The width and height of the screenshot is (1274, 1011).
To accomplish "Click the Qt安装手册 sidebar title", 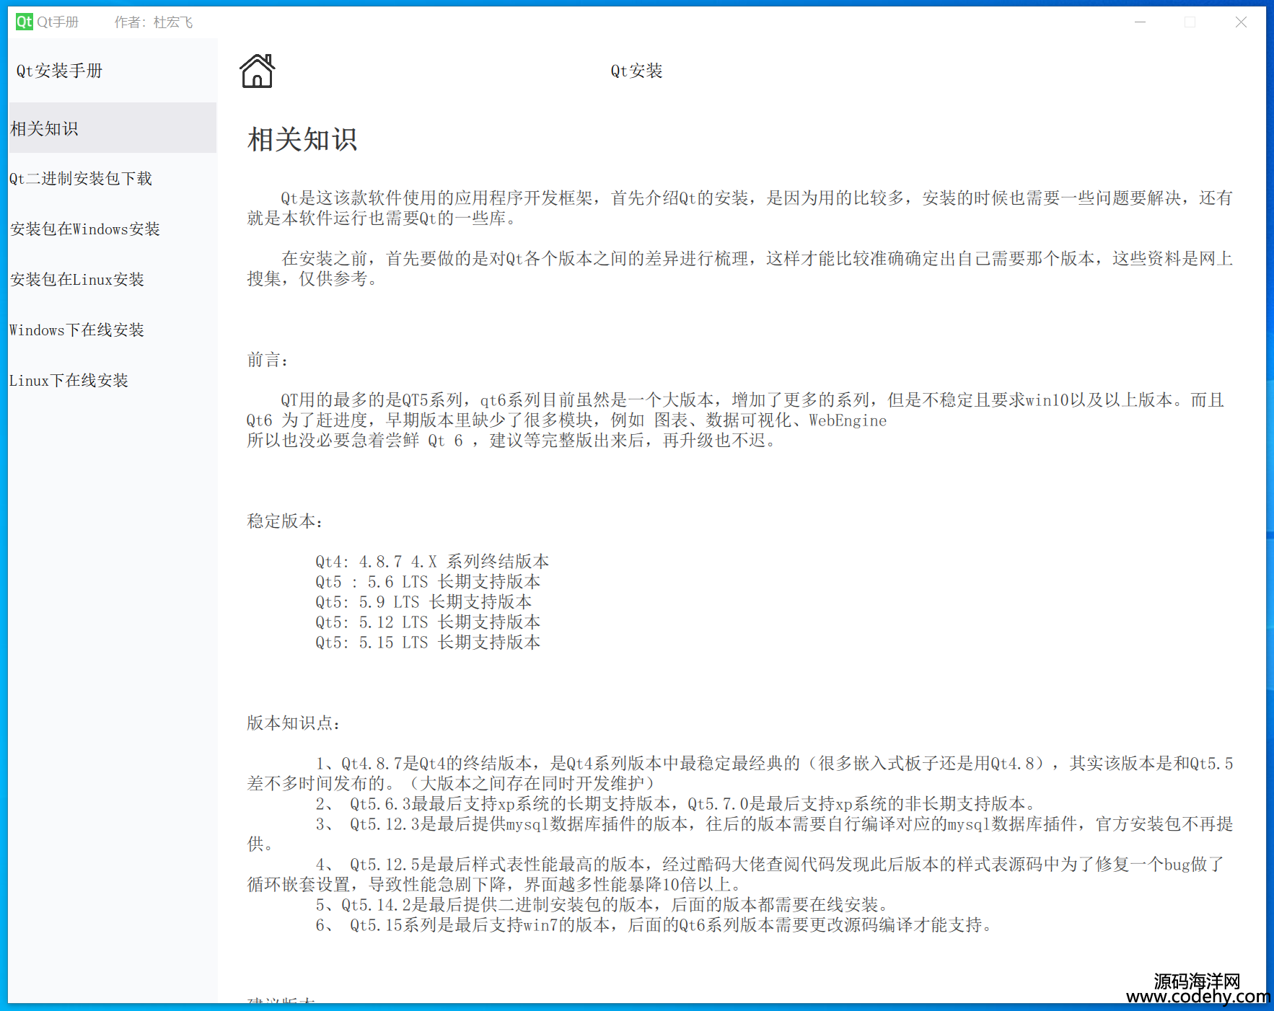I will [59, 71].
